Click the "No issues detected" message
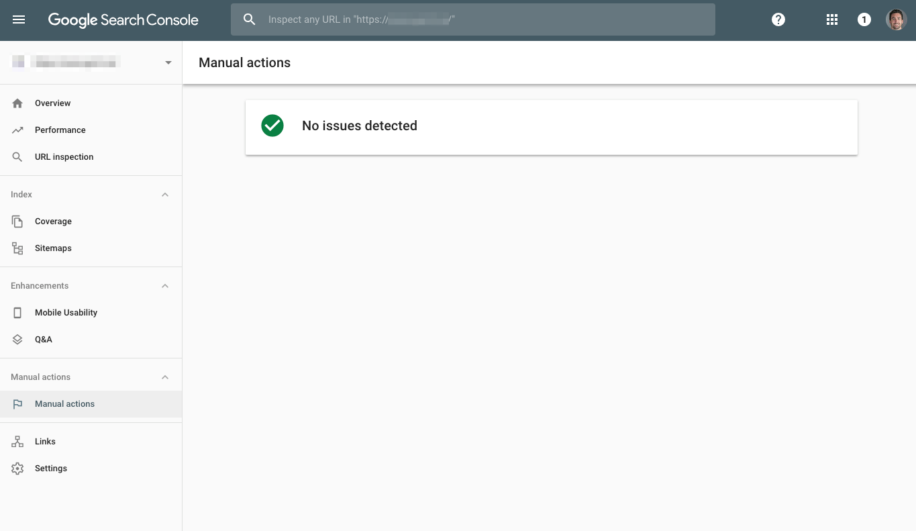The image size is (916, 531). 360,126
